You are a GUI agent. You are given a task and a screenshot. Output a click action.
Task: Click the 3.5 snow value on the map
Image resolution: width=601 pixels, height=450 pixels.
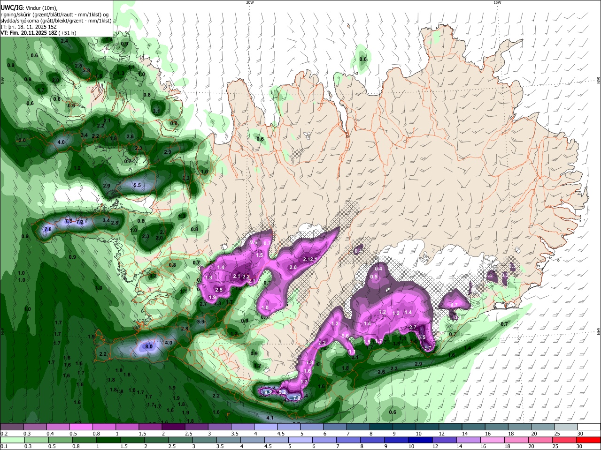pos(422,337)
